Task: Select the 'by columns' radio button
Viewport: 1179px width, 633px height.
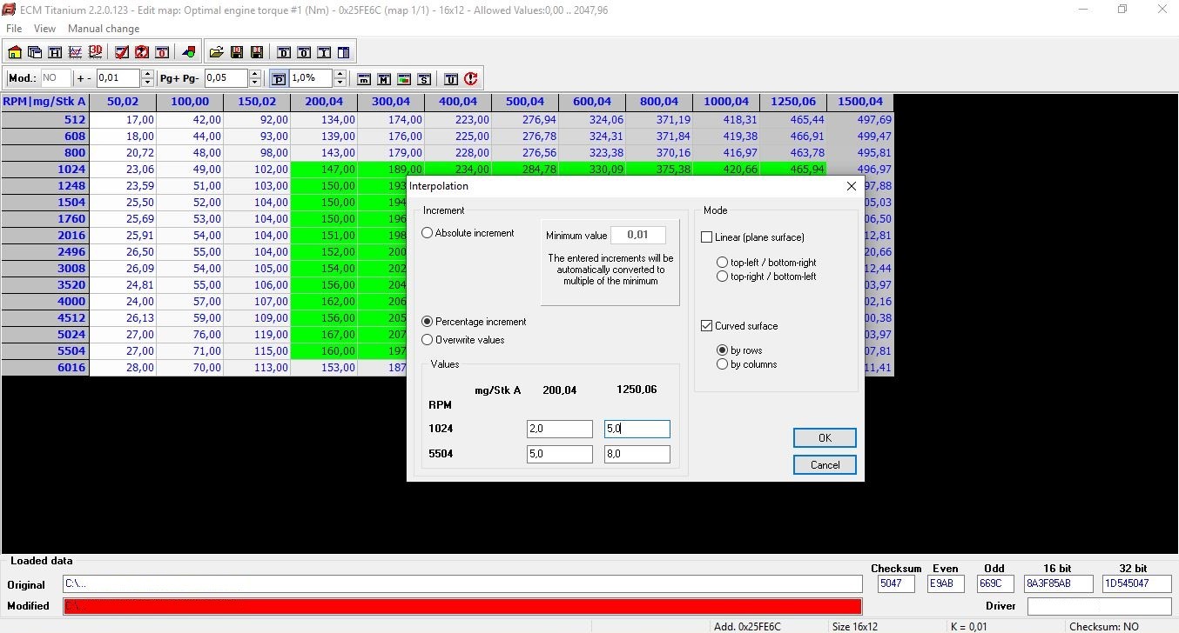Action: [723, 364]
